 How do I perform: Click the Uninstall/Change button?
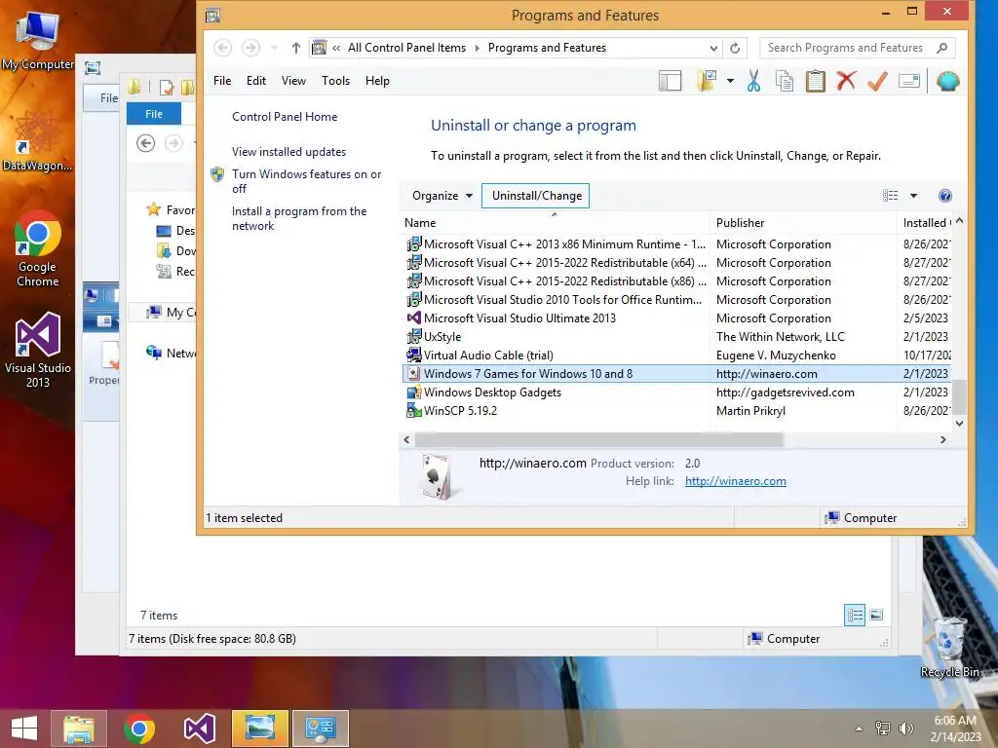coord(536,196)
